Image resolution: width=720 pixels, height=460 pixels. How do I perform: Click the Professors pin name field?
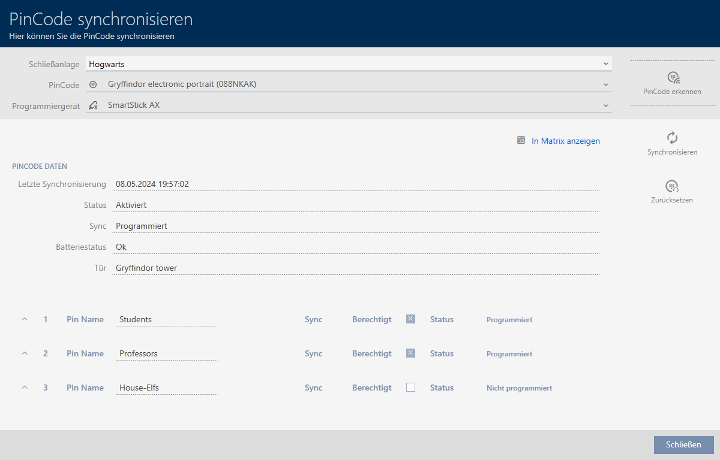point(167,353)
